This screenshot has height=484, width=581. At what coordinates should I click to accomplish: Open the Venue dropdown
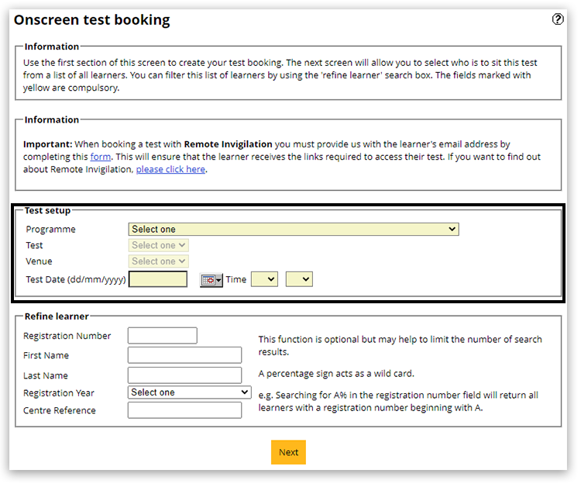(158, 261)
